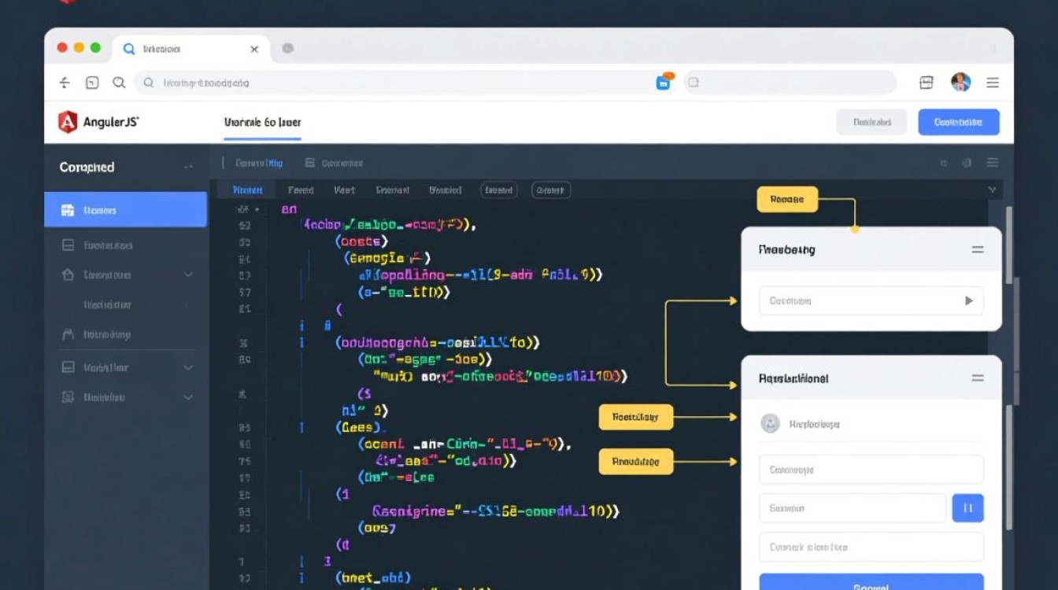
Task: Toggle the upper floating panel's header lines icon
Action: (x=978, y=249)
